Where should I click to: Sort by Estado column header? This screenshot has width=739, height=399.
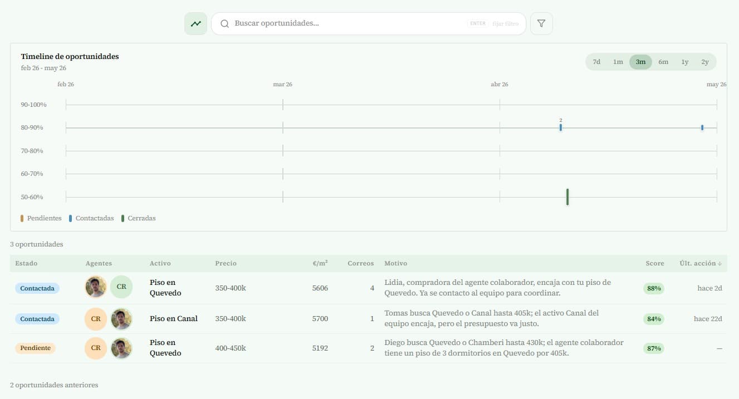[x=26, y=263]
